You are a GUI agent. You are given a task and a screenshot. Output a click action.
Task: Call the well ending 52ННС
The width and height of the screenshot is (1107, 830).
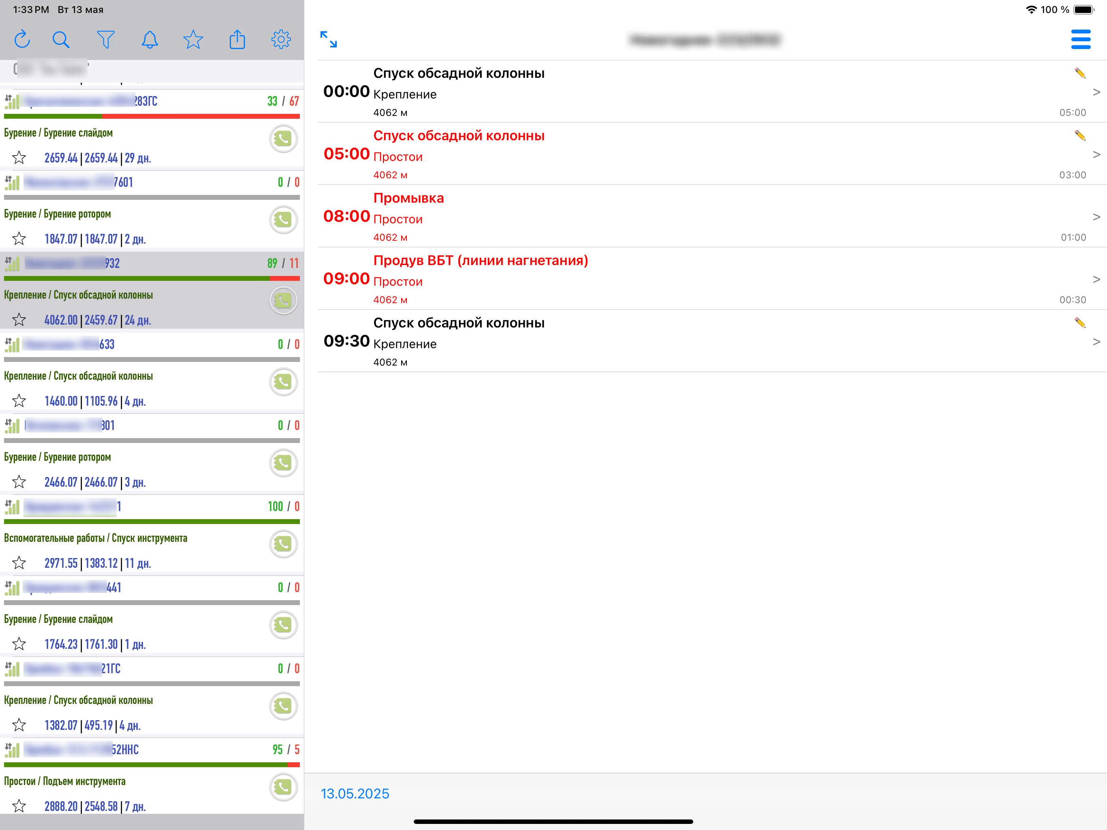284,787
